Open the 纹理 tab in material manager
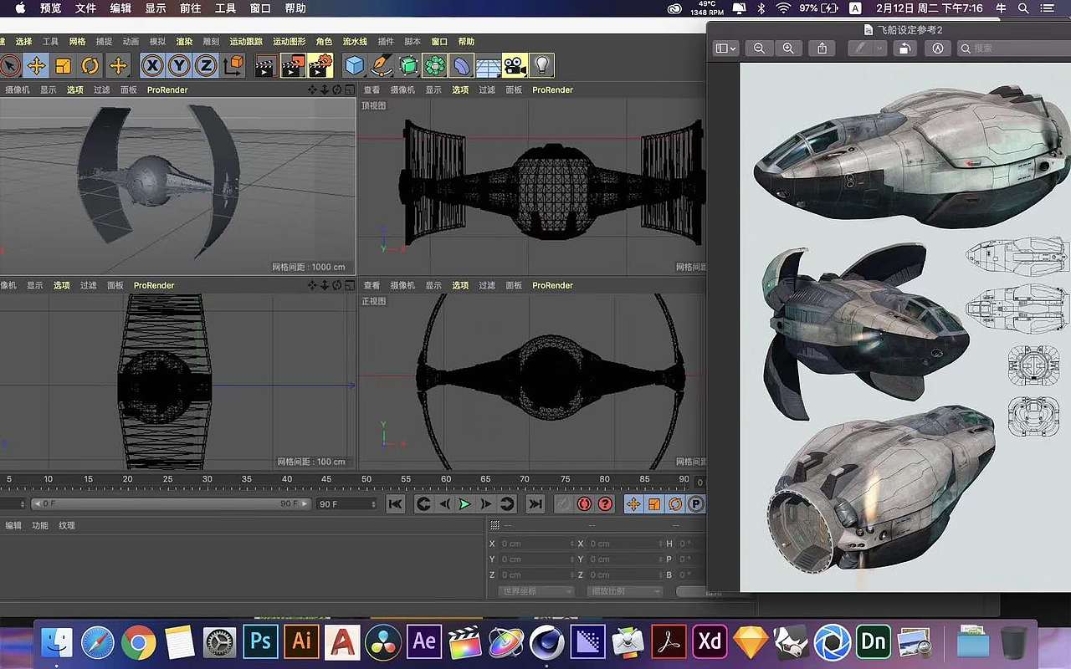Viewport: 1071px width, 669px height. coord(67,525)
